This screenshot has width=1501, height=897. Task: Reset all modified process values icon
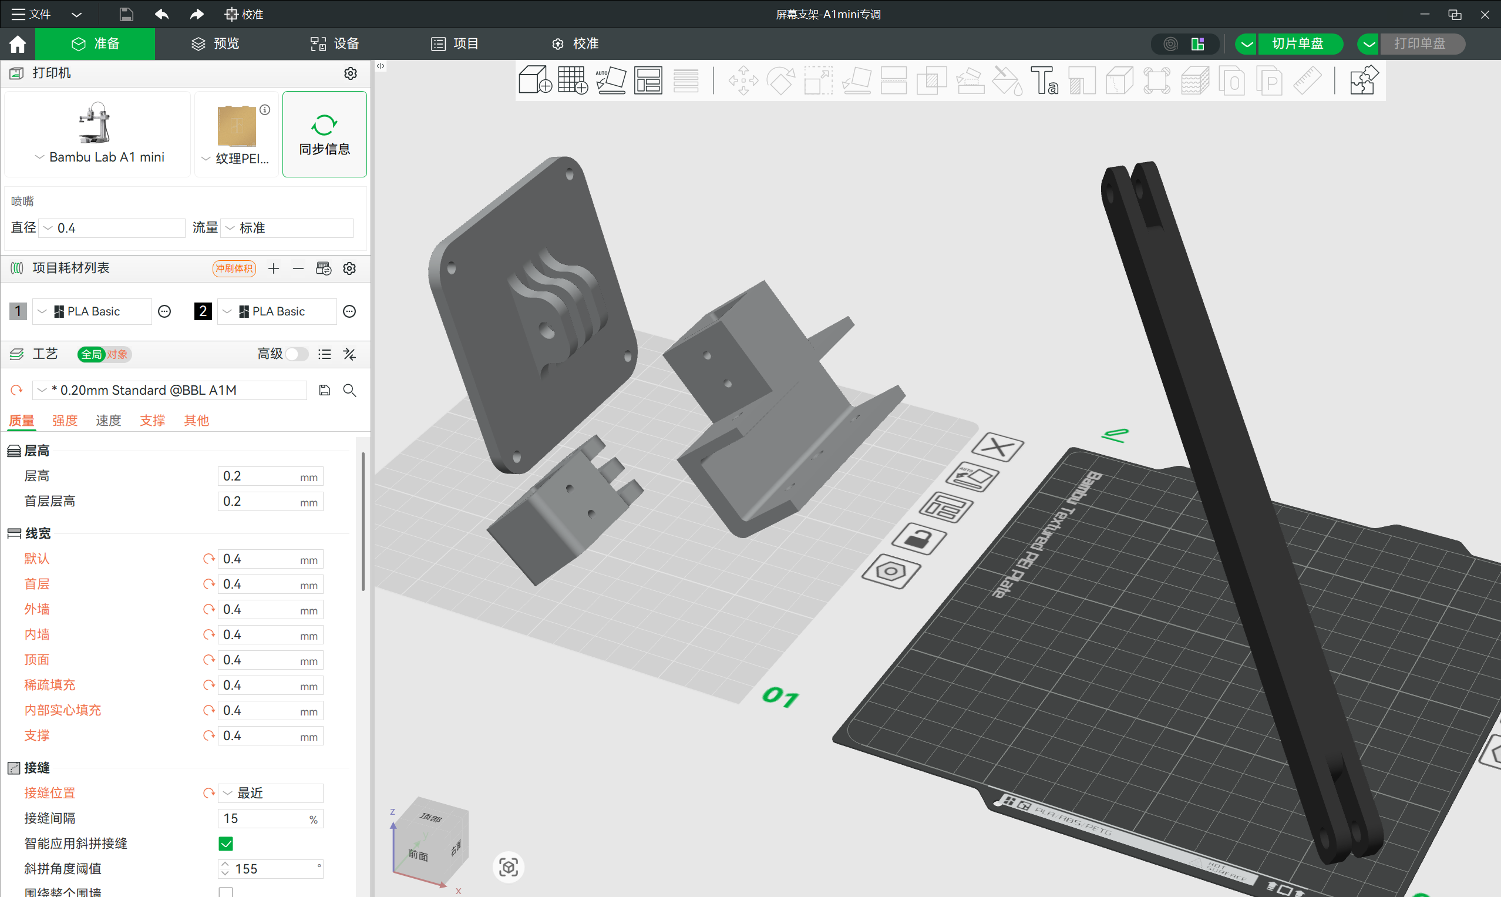point(16,391)
